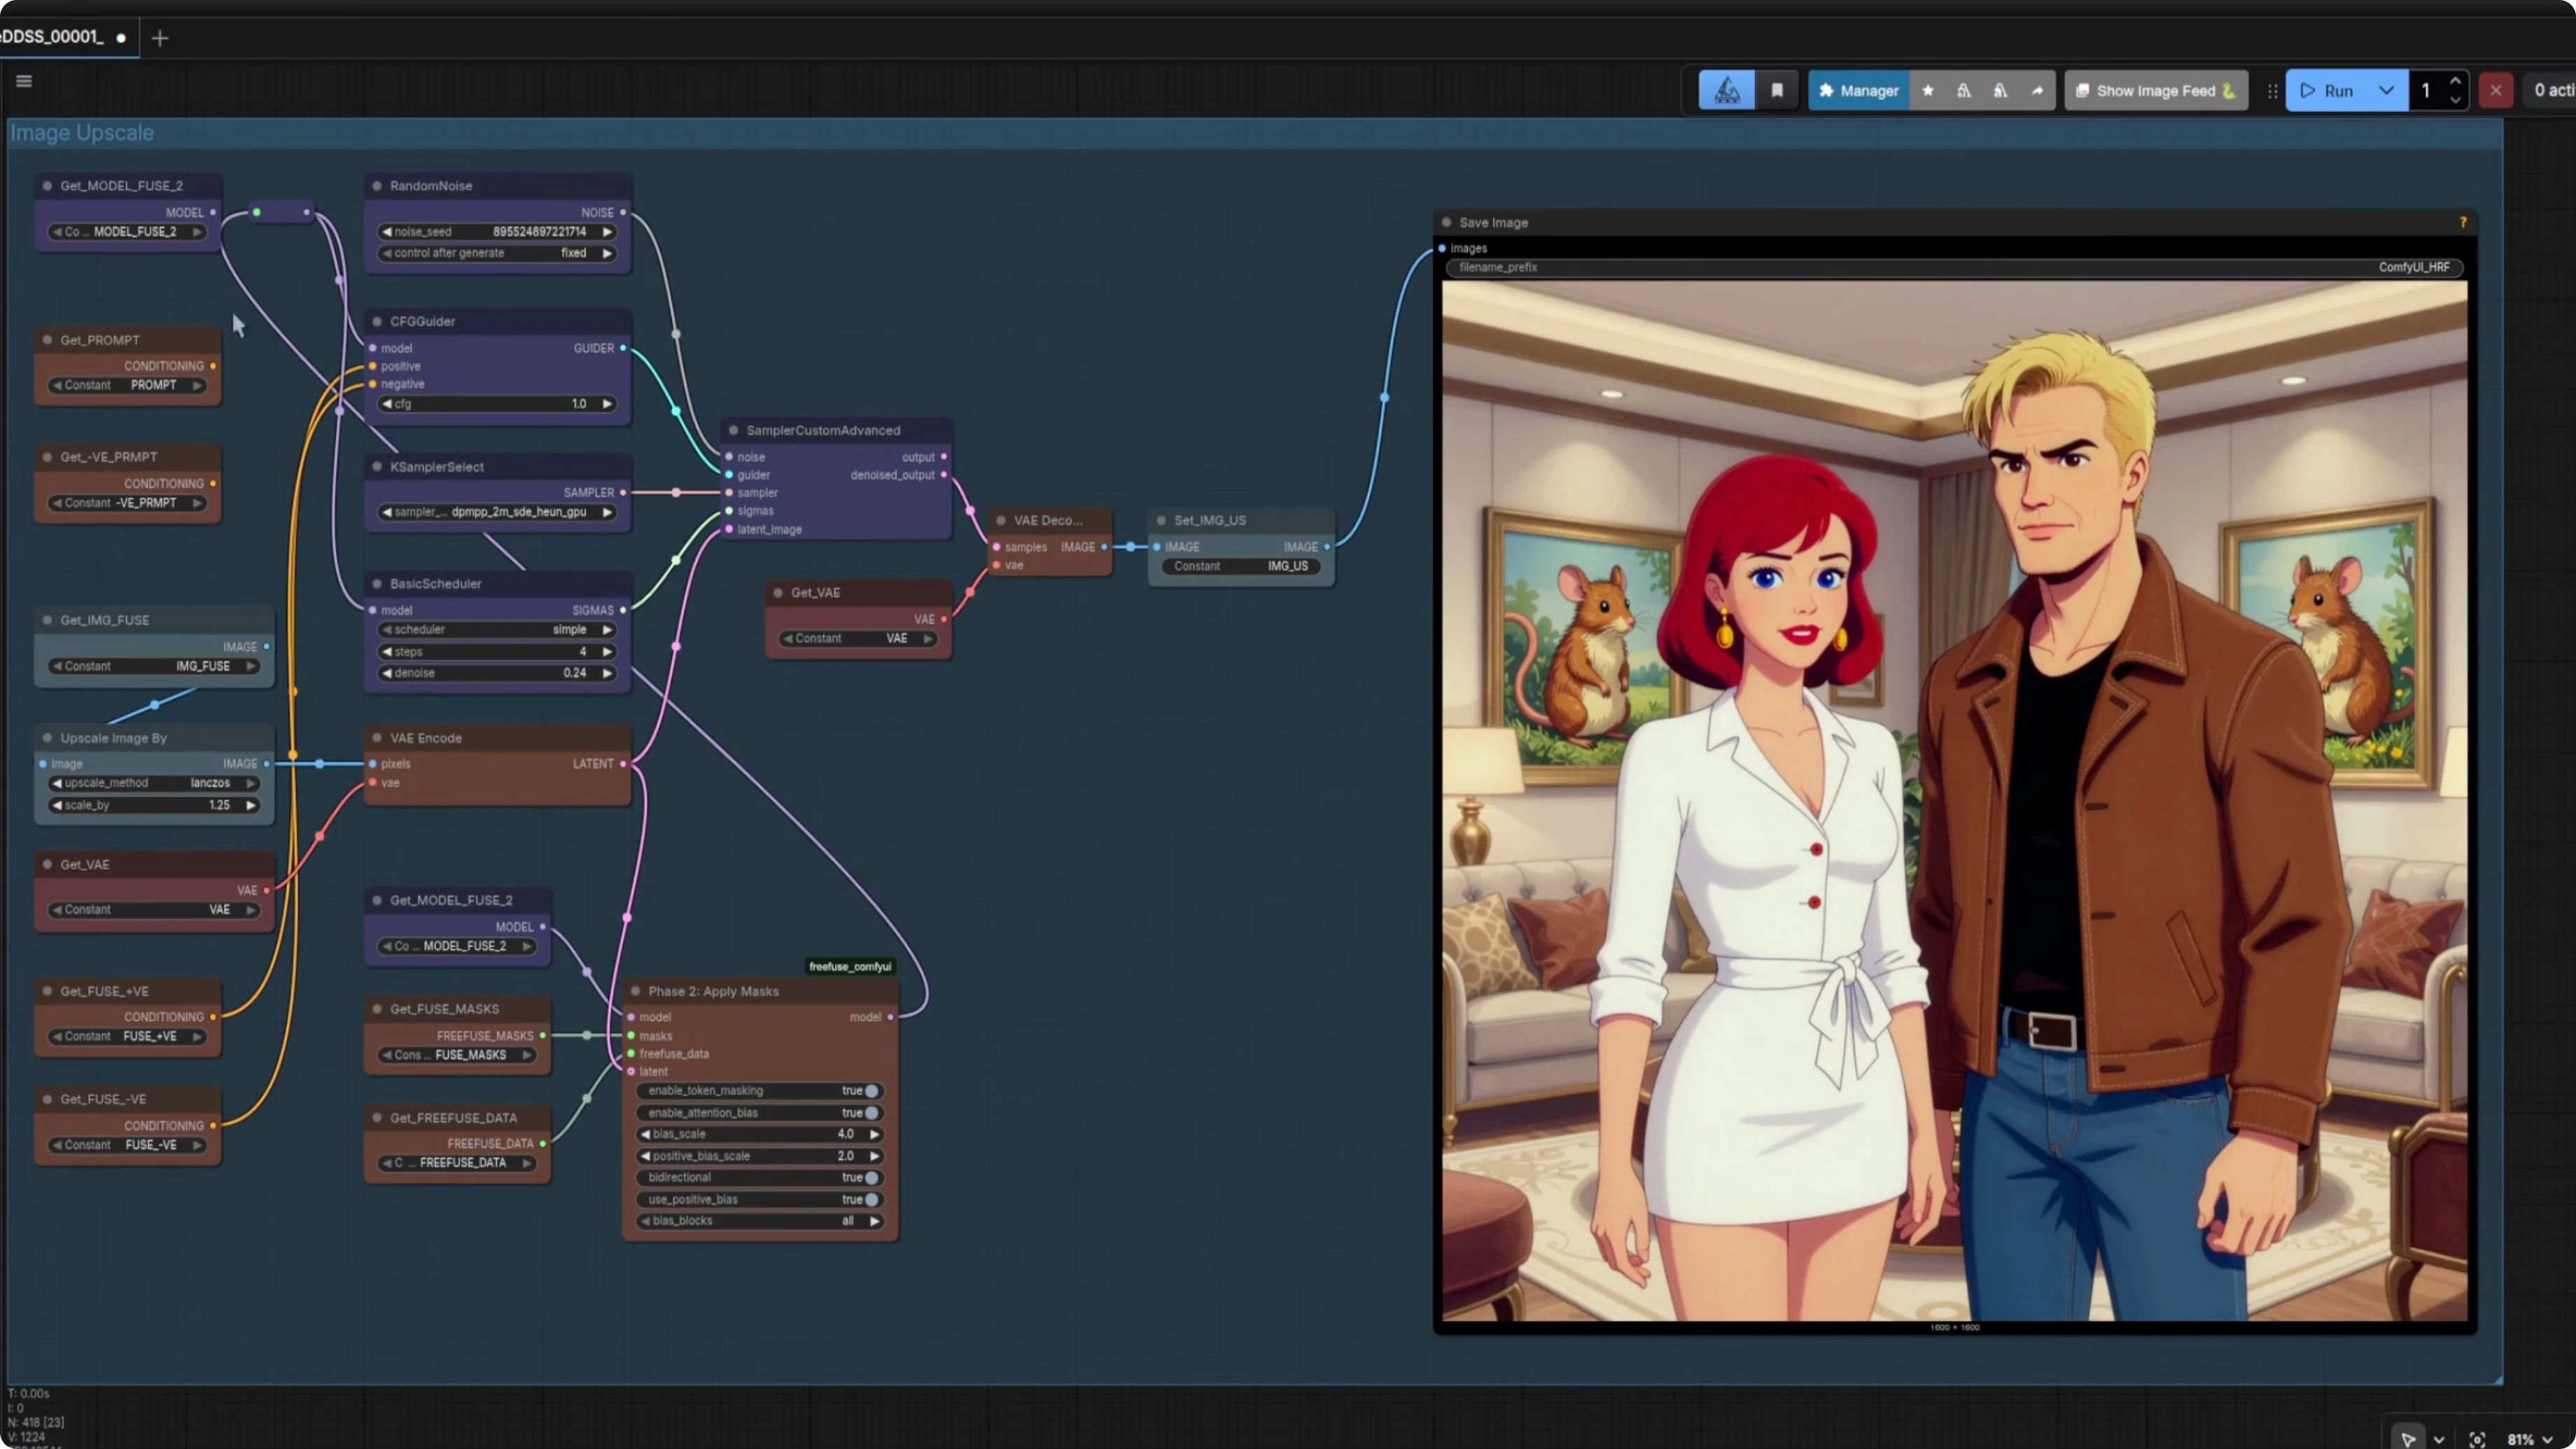Open the scheduler simple combo box

pyautogui.click(x=497, y=629)
